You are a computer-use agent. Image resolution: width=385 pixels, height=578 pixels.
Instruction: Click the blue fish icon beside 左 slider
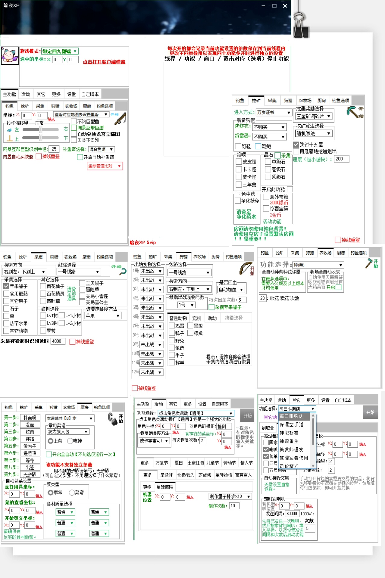click(9, 130)
